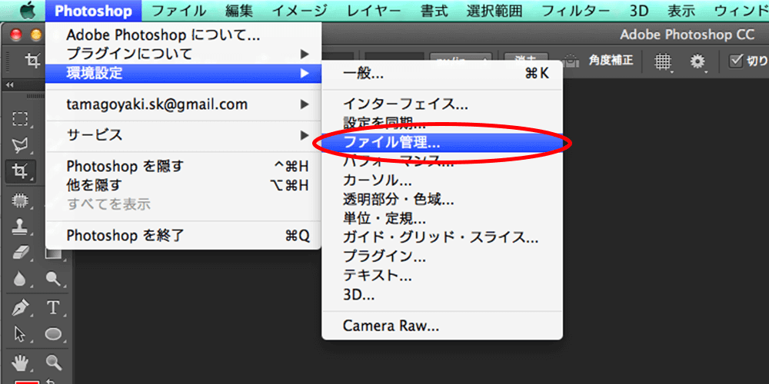Choose Photoshop を隠す

184,167
